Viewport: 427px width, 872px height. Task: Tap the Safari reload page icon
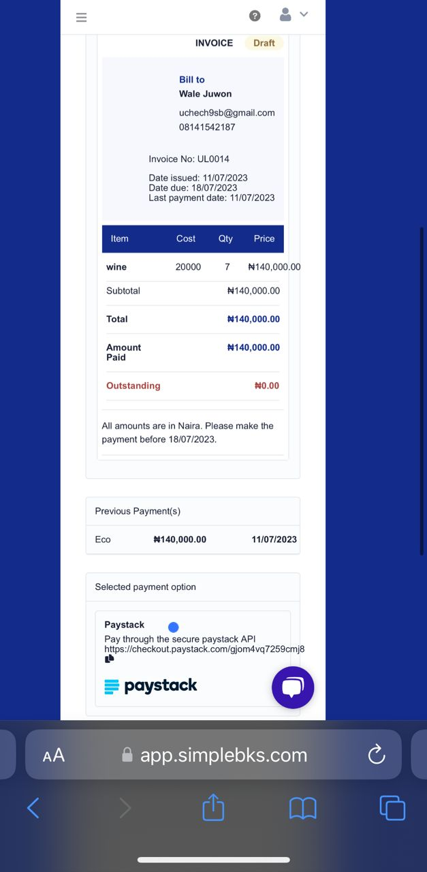point(377,755)
